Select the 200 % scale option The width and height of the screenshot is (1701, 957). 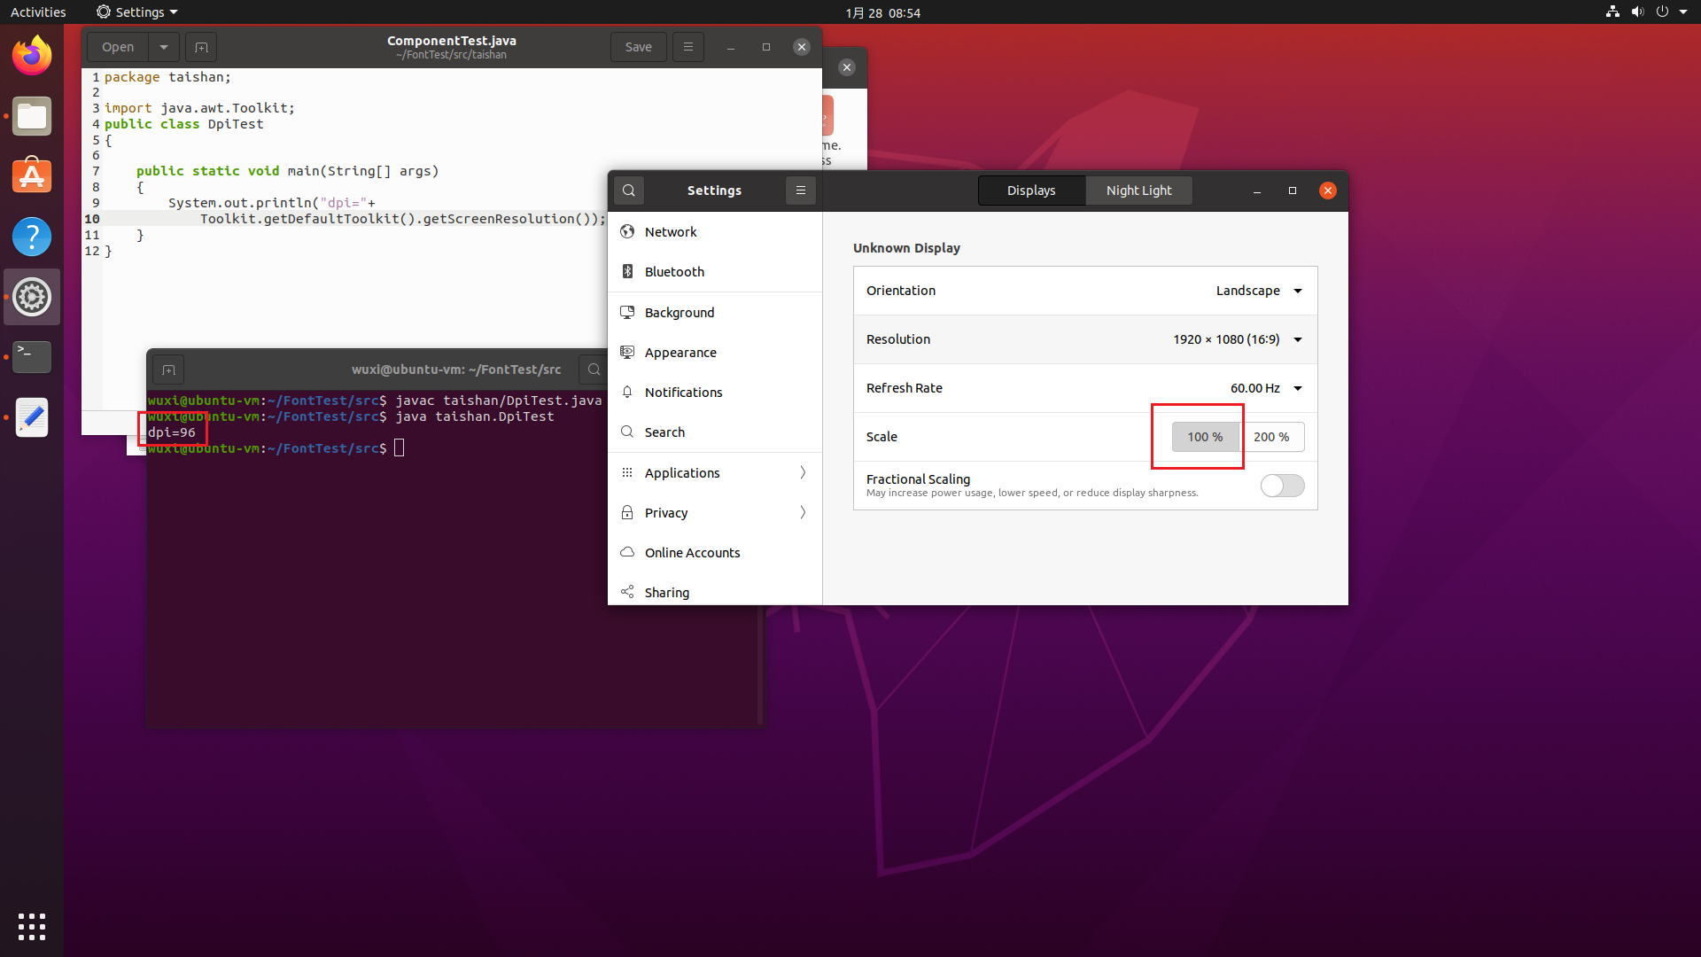point(1271,437)
